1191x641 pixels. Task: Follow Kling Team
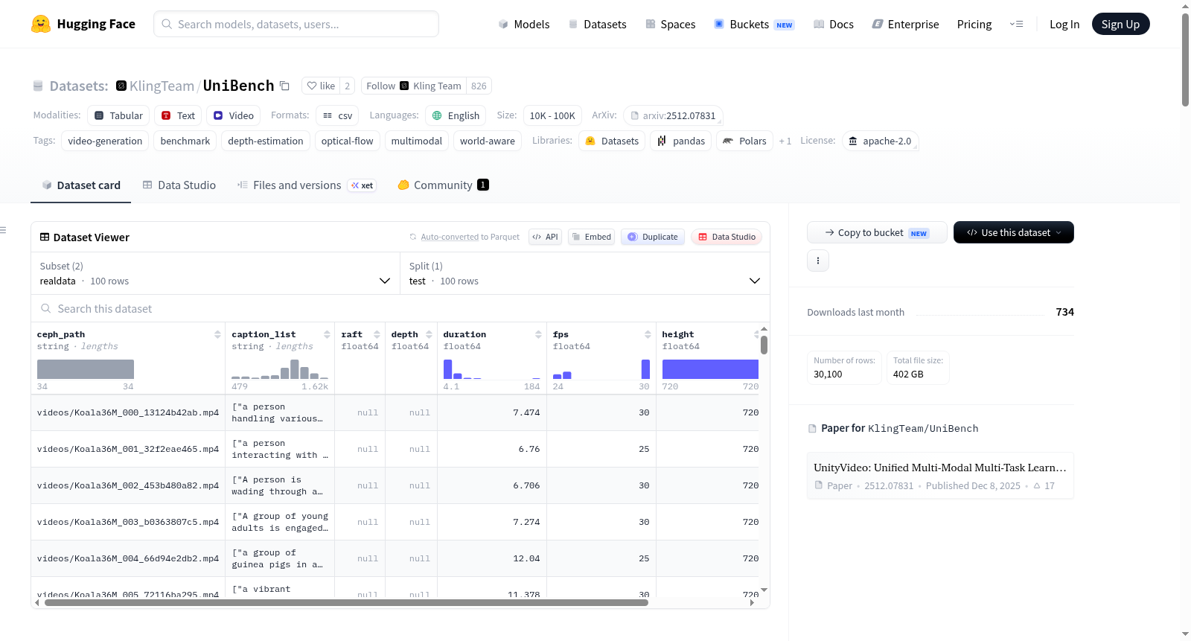point(414,86)
